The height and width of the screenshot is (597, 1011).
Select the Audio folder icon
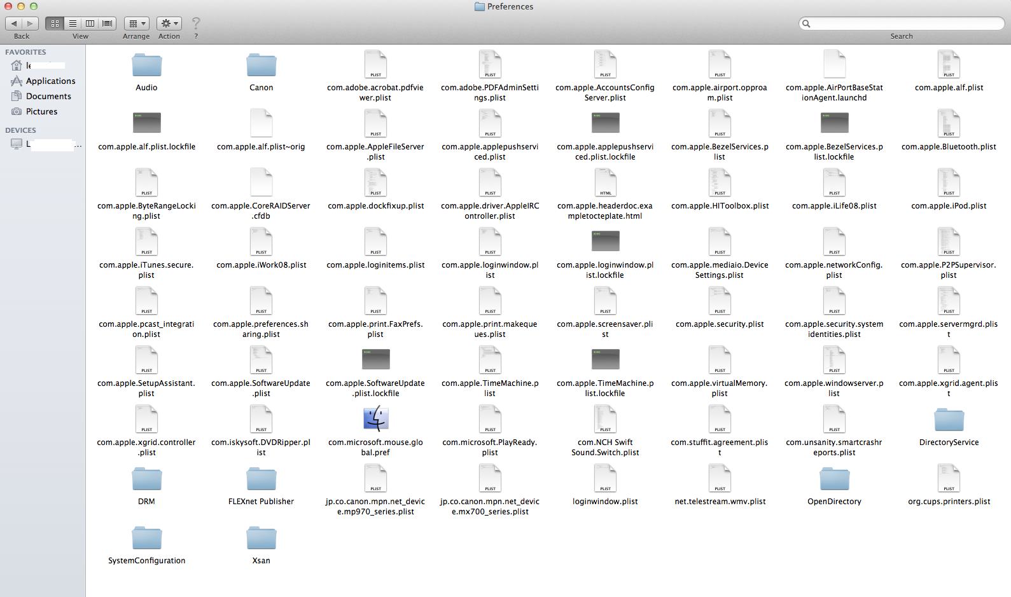click(147, 65)
